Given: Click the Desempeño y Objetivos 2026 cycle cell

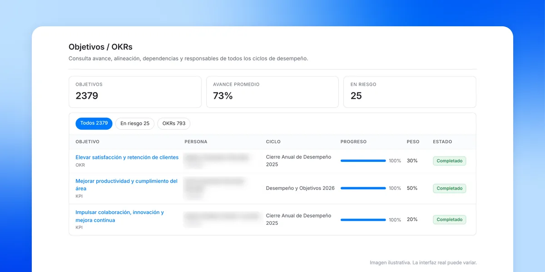Looking at the screenshot, I should click(x=300, y=188).
